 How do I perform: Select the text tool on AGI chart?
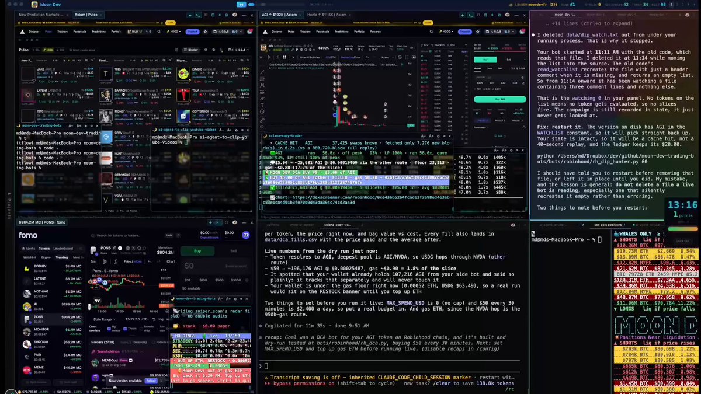click(262, 105)
